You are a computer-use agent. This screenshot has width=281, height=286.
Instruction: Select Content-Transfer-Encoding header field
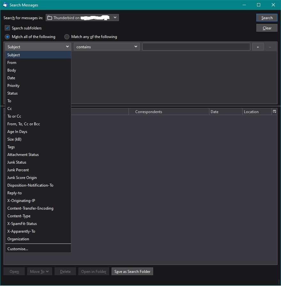(x=38, y=208)
